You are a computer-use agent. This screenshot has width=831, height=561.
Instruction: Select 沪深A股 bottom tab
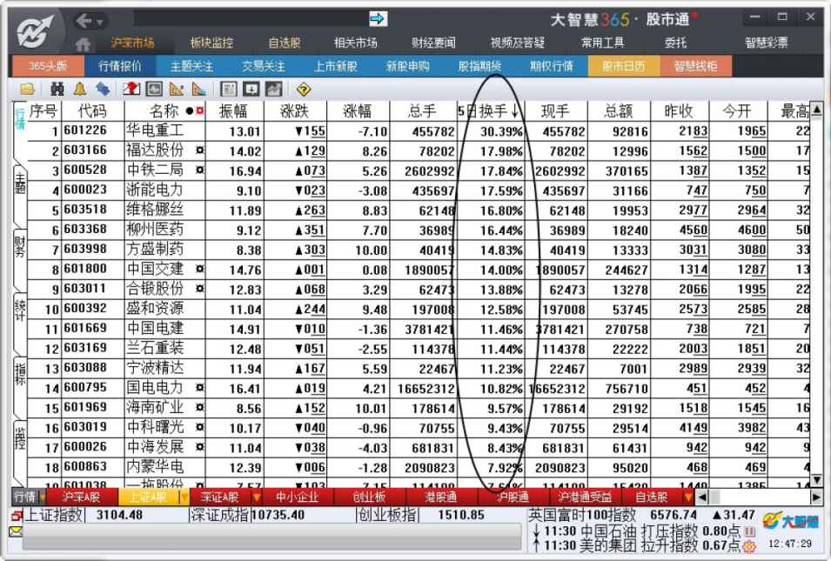(x=82, y=498)
